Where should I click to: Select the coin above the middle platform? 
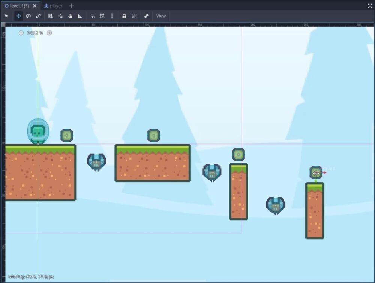(x=153, y=135)
